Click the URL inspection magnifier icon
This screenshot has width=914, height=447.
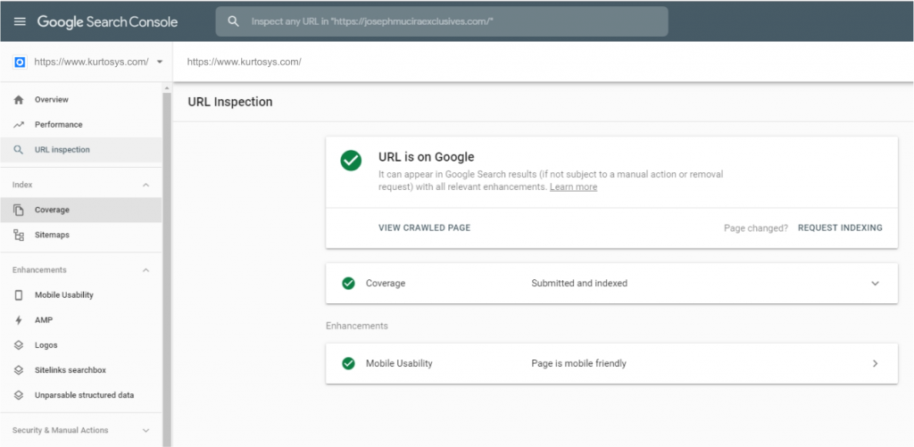(x=19, y=150)
